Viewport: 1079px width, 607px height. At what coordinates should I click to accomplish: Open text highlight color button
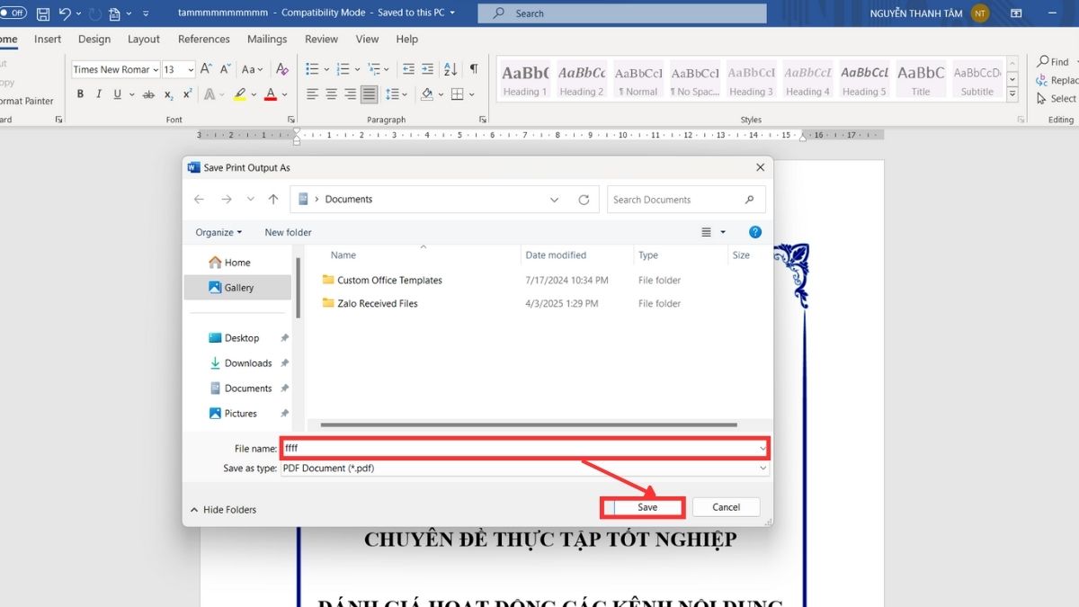pyautogui.click(x=239, y=94)
